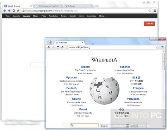Open new tab in Google Images window

[97, 6]
